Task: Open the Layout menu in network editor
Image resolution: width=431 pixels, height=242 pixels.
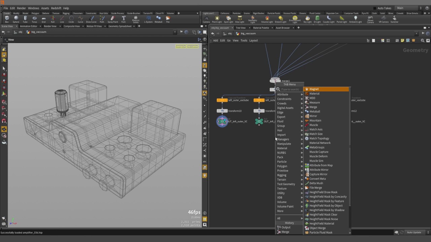Action: coord(253,40)
